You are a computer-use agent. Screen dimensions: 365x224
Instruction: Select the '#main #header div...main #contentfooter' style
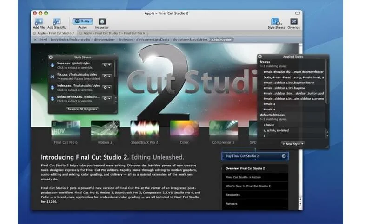(293, 72)
